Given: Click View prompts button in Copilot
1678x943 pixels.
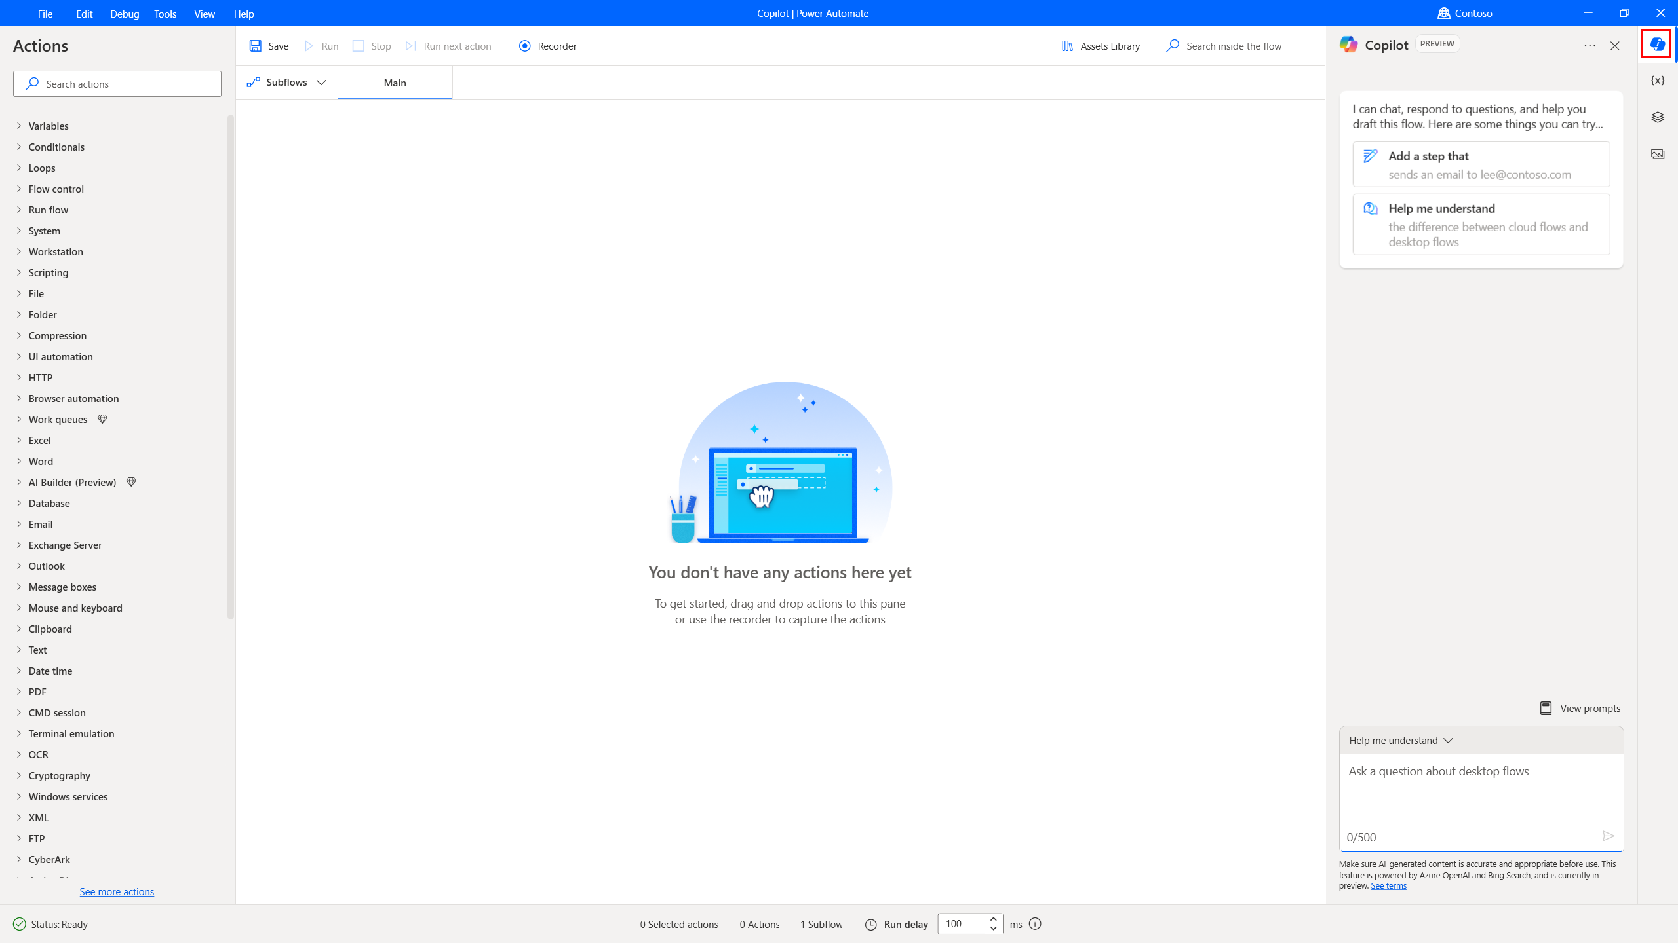Looking at the screenshot, I should coord(1579,708).
